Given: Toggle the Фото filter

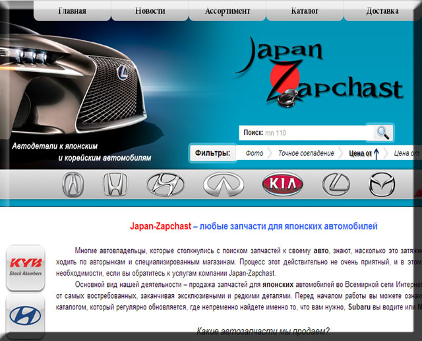Looking at the screenshot, I should coord(254,153).
